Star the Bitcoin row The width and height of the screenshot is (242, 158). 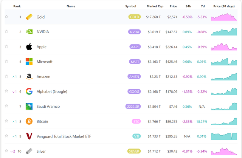(x=6, y=121)
